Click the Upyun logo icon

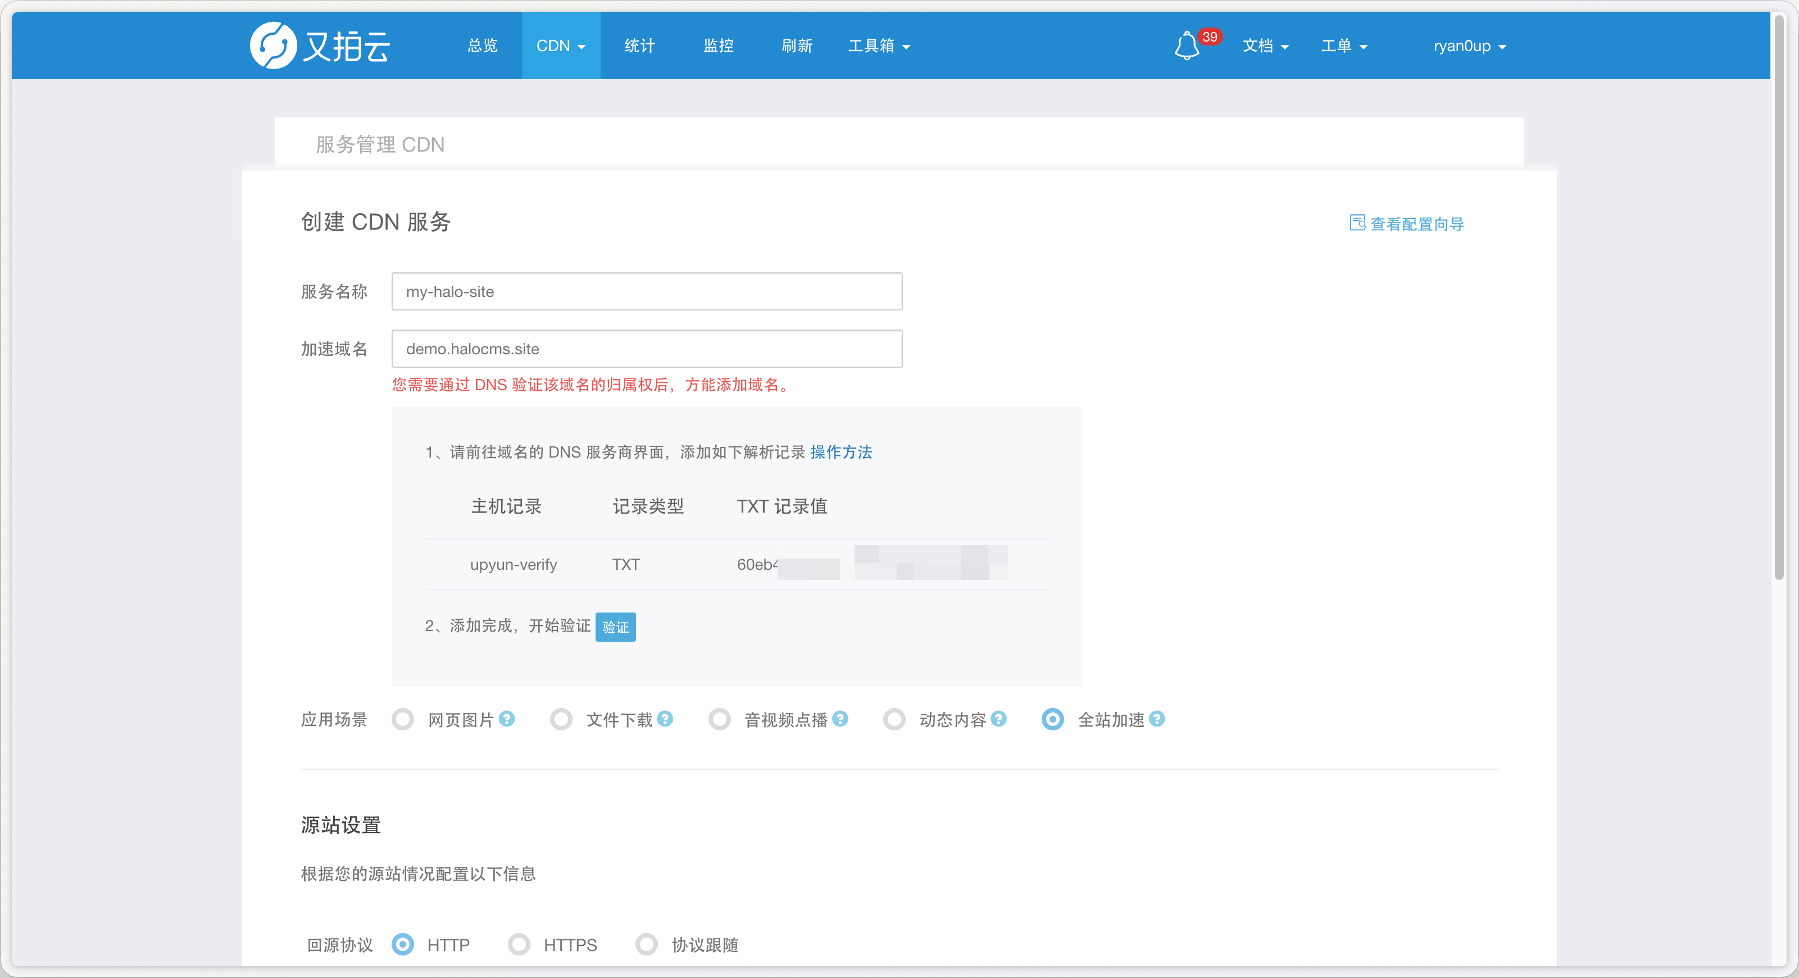(272, 45)
